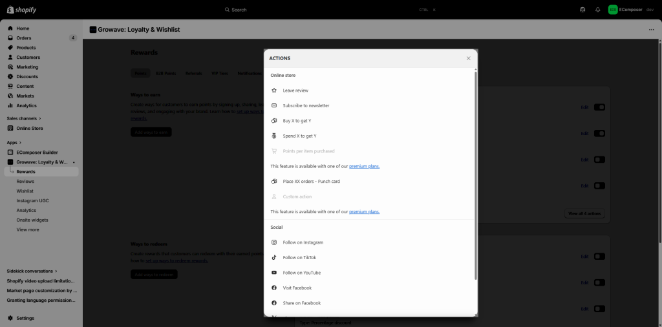
Task: Click the punch card orders icon
Action: click(274, 182)
